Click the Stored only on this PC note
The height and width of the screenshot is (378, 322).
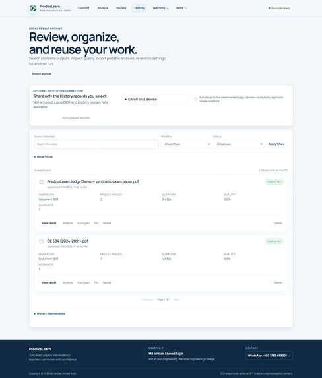274,170
